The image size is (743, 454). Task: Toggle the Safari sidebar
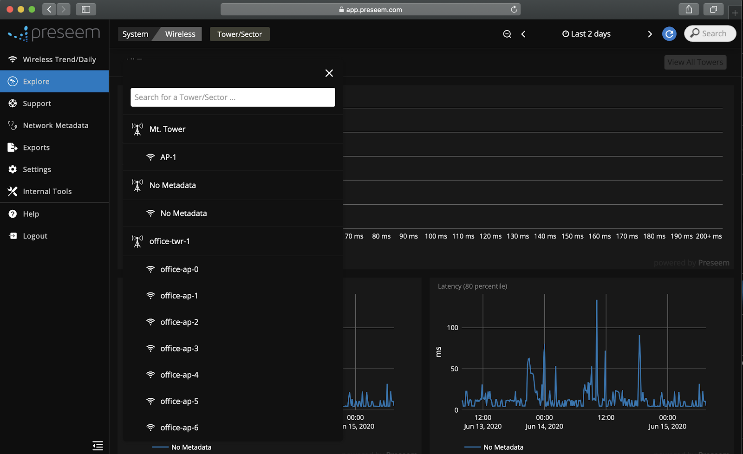coord(86,9)
